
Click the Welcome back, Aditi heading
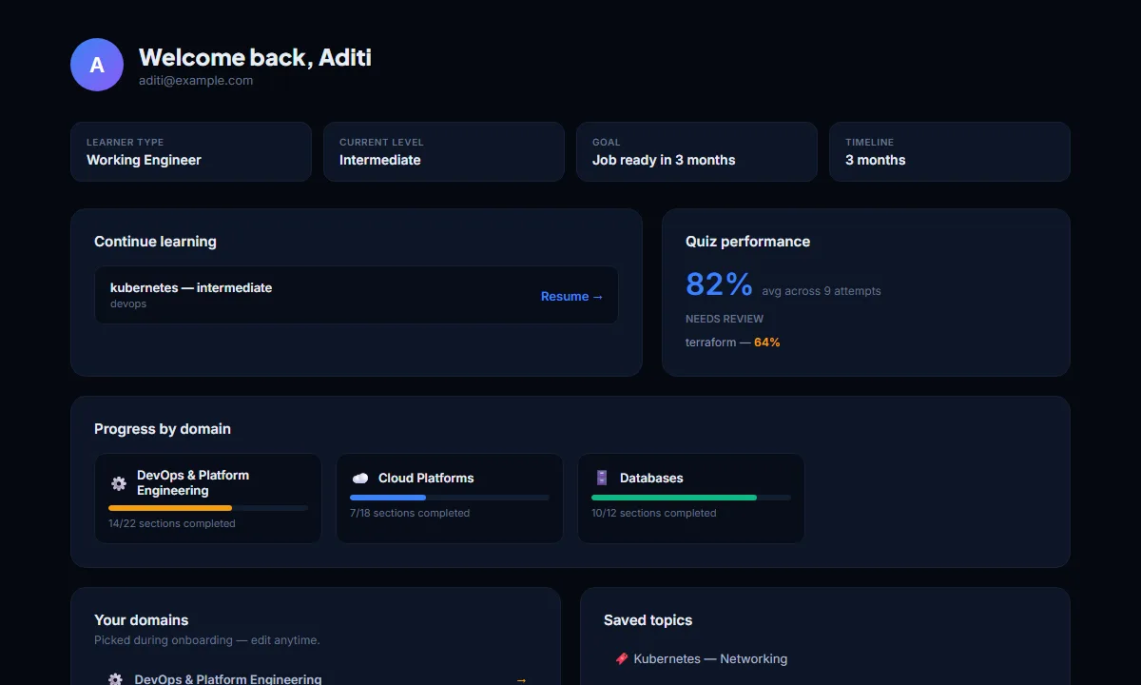tap(255, 57)
